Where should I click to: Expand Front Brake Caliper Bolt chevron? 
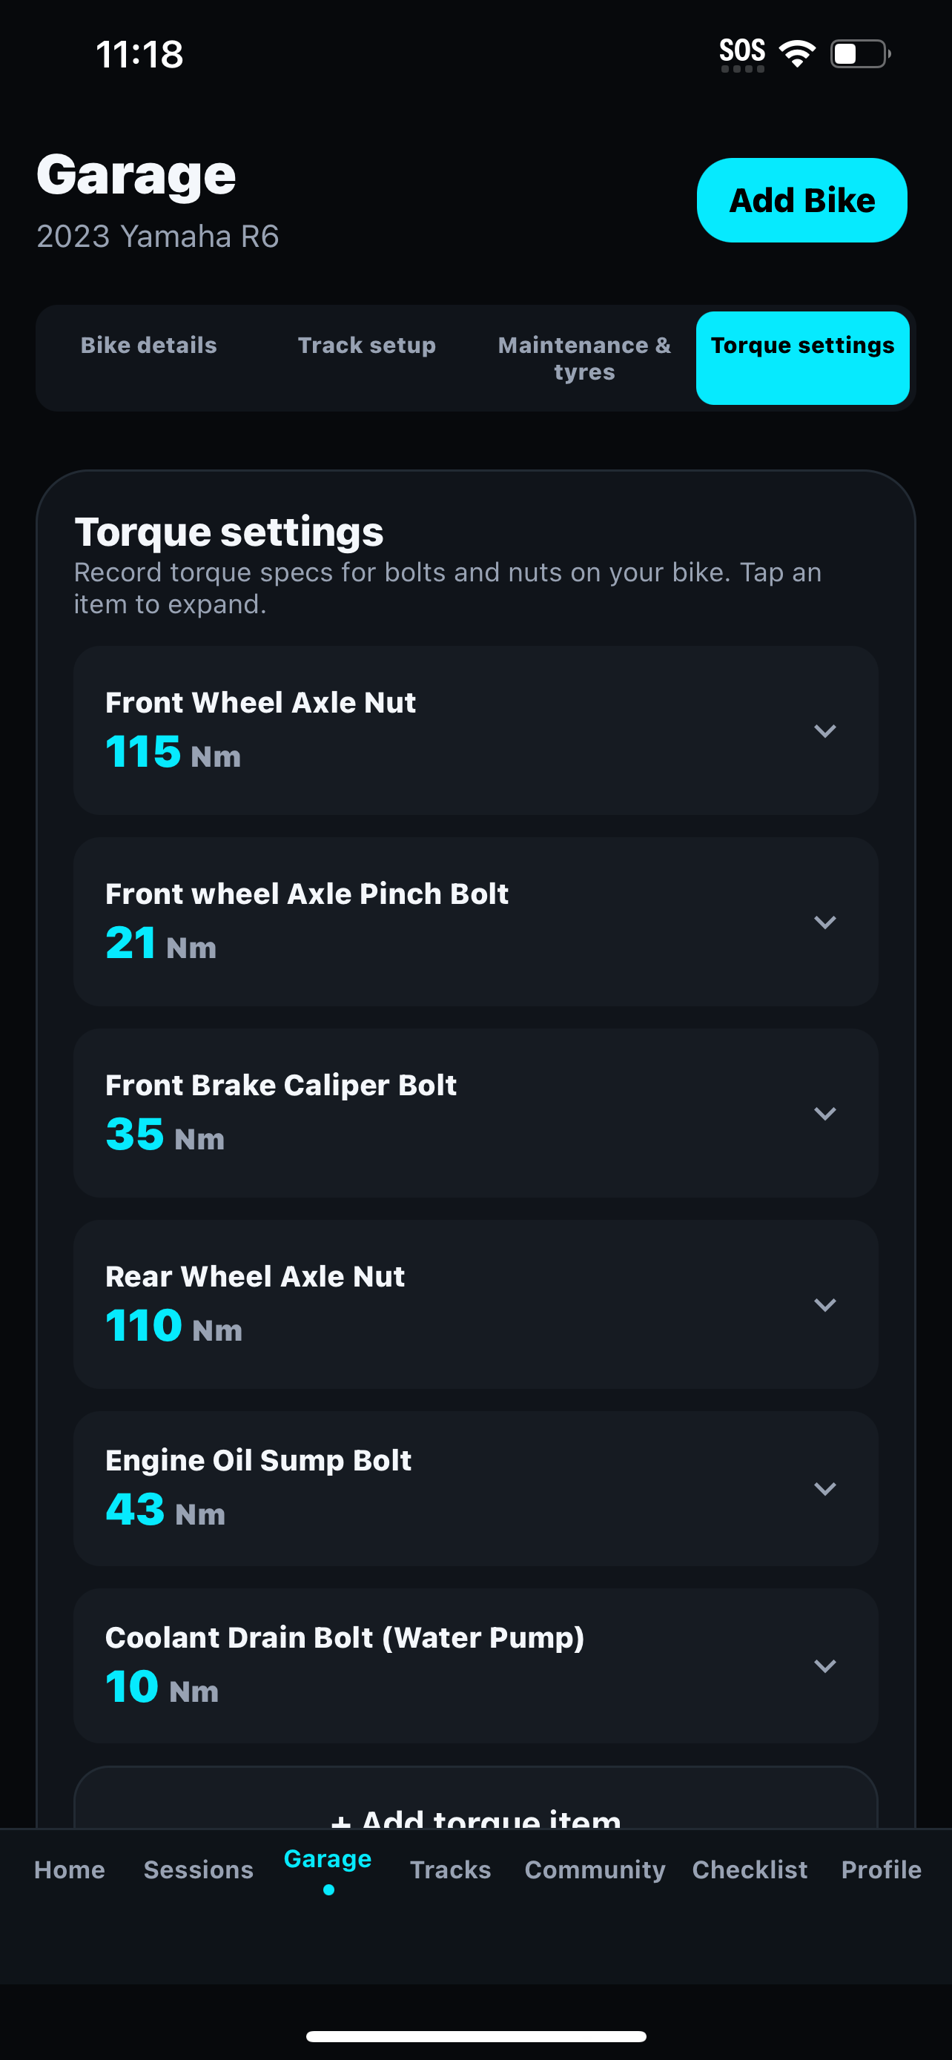(x=824, y=1113)
